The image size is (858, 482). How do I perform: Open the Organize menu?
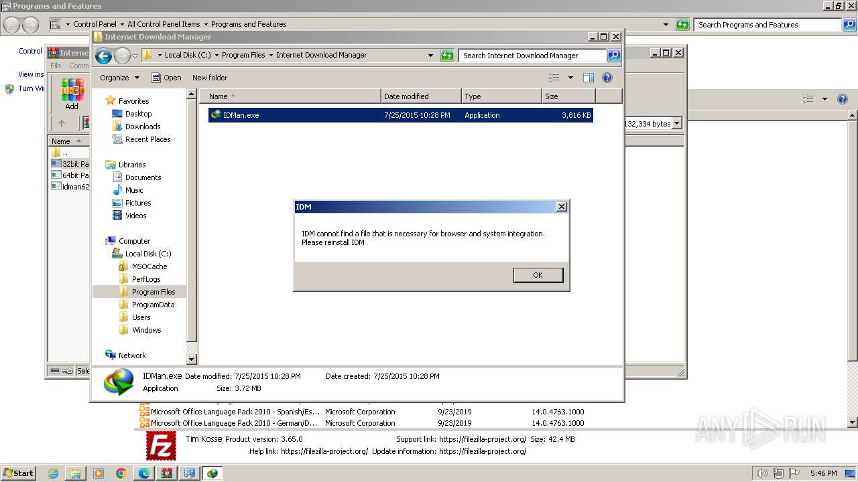coord(119,78)
